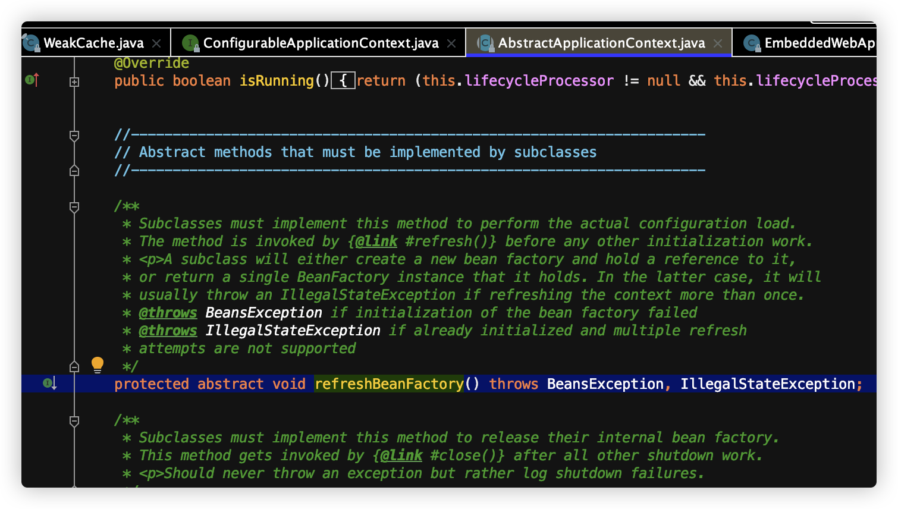This screenshot has height=509, width=898.
Task: Click the WeakCache.java class file icon
Action: pos(31,43)
